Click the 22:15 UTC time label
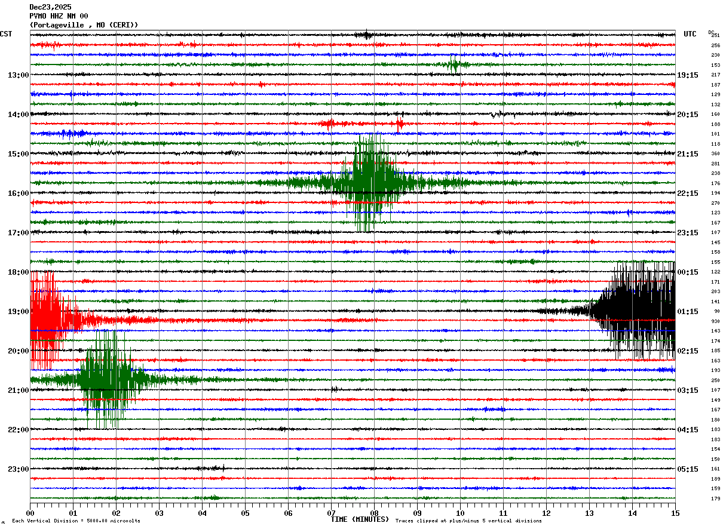Image resolution: width=723 pixels, height=529 pixels. point(688,193)
